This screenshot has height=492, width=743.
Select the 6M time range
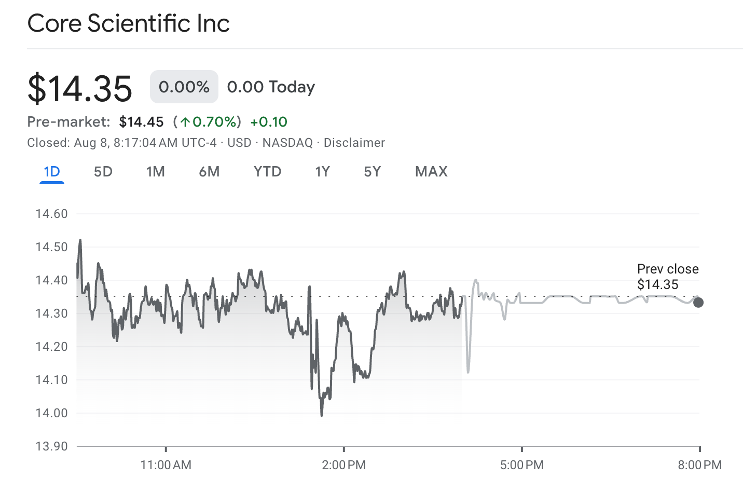pyautogui.click(x=209, y=171)
